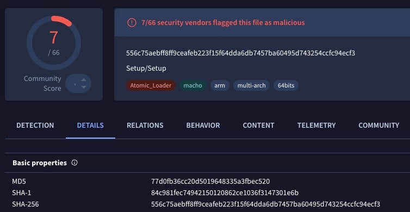410x212 pixels.
Task: Select the Details tab
Action: tap(90, 126)
